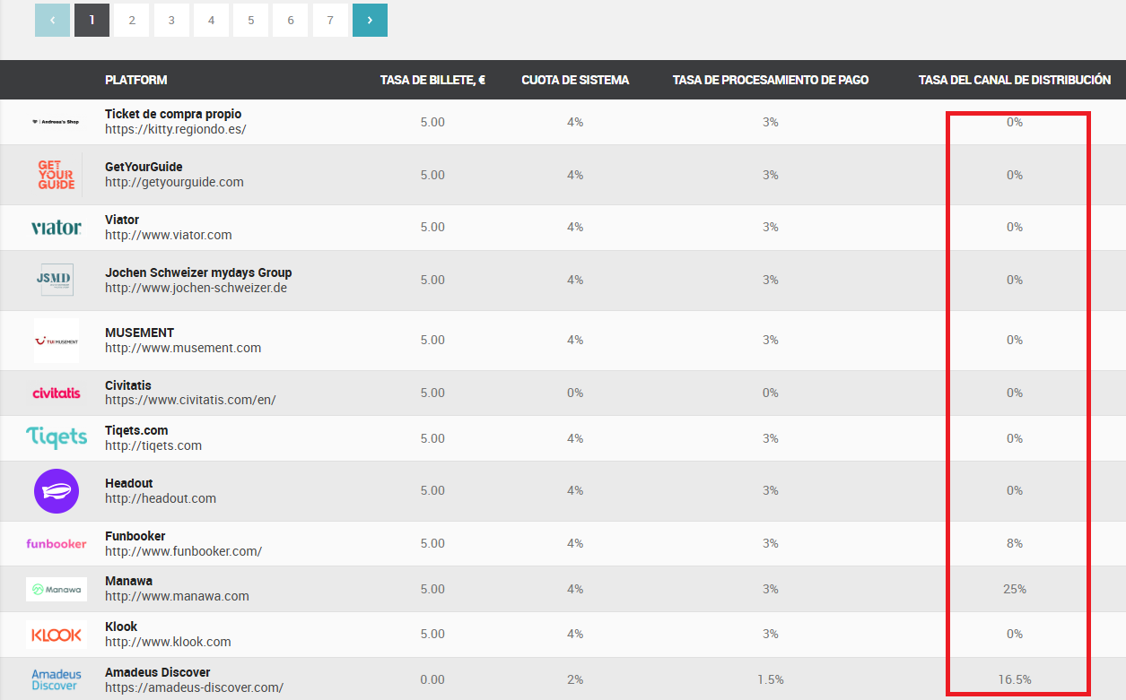The height and width of the screenshot is (700, 1126).
Task: Click Viator's 4% system fee value
Action: (575, 228)
